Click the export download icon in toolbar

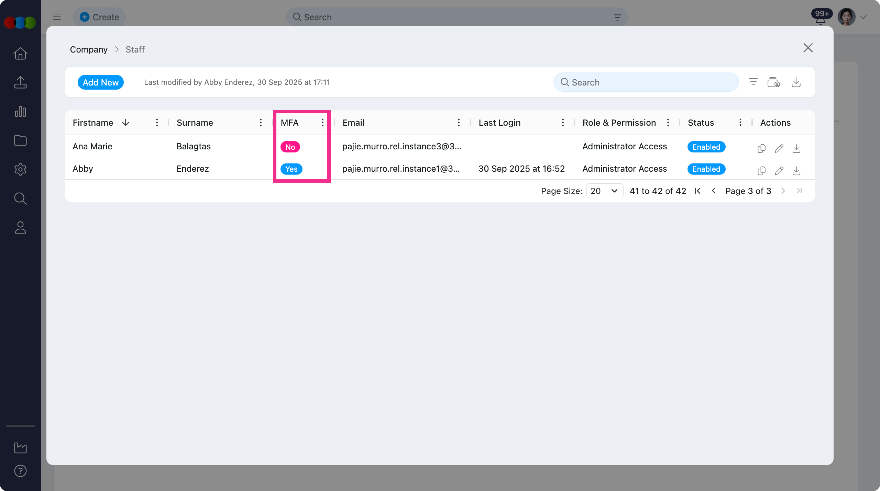[796, 82]
